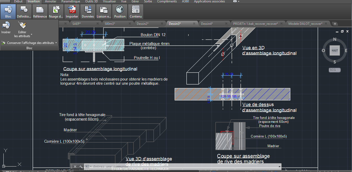Click the S compass direction on ViewCube
The height and width of the screenshot is (172, 352).
(335, 62)
